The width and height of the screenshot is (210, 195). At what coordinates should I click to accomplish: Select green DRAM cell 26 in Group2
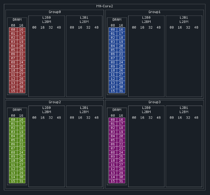21,161
